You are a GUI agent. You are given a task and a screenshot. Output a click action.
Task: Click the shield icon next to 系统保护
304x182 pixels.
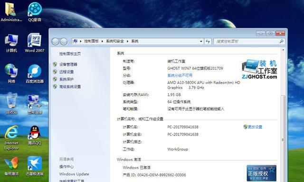[x=55, y=79]
